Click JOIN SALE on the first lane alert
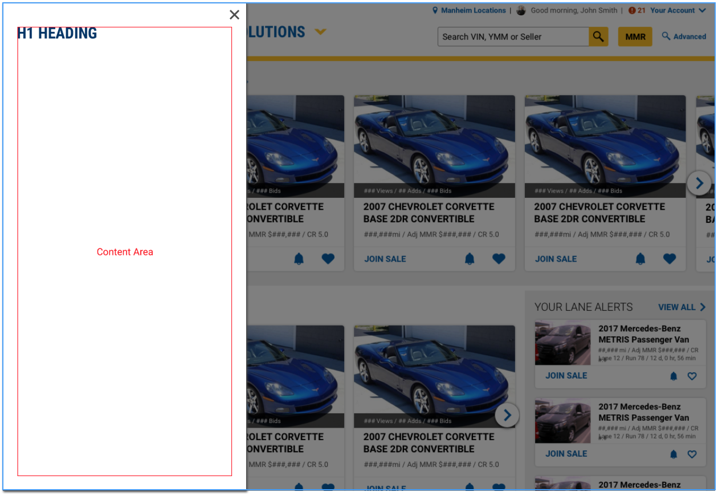718x496 pixels. pos(566,376)
